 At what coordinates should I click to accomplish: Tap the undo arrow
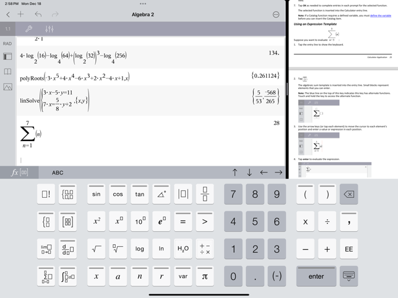[x=38, y=14]
